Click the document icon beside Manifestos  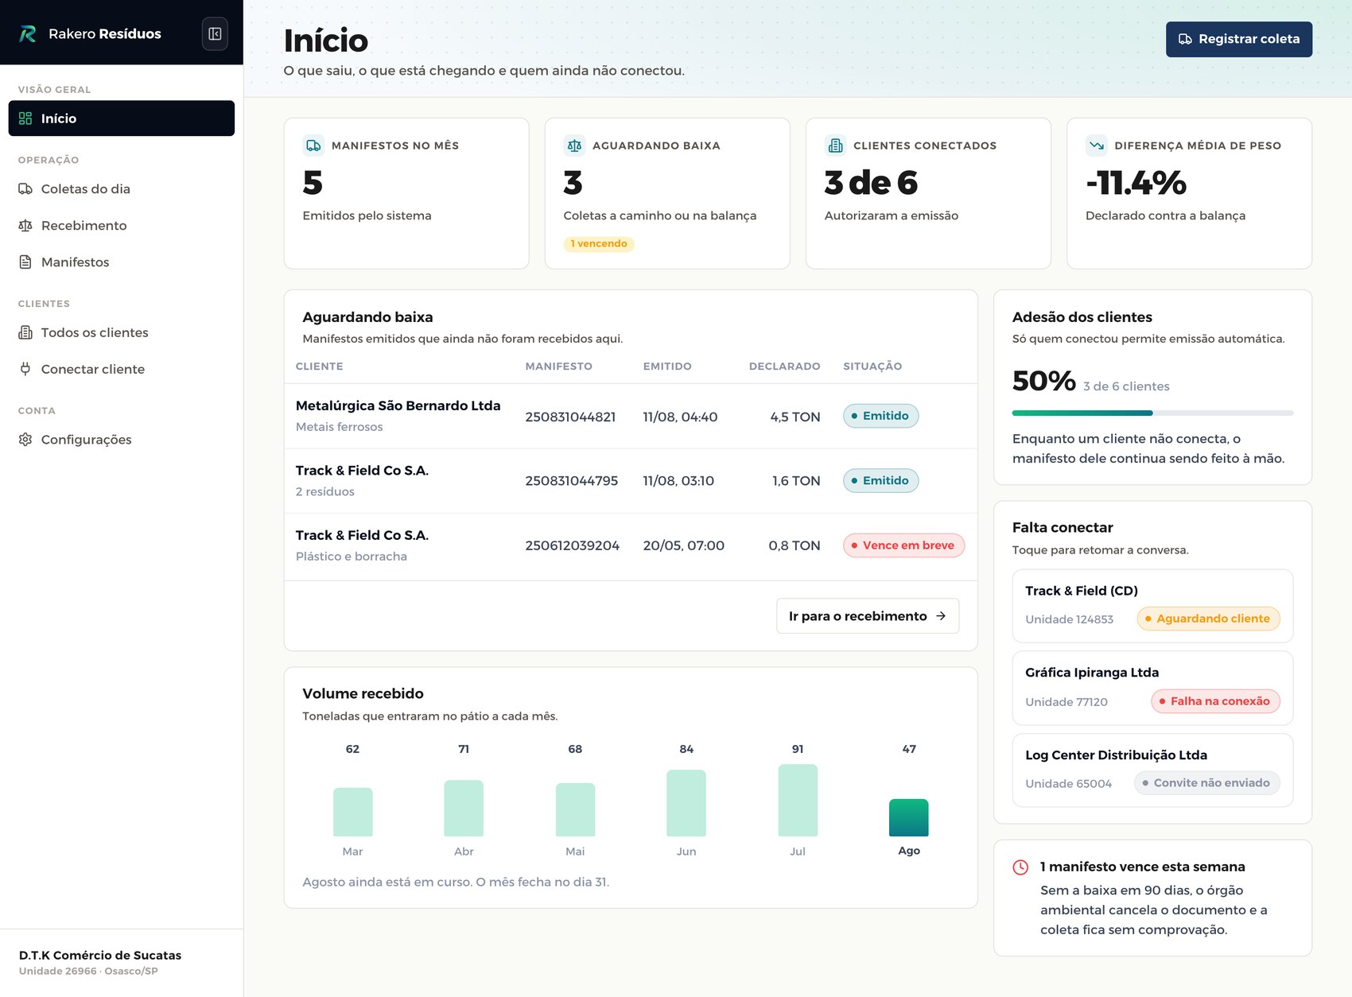(x=25, y=262)
